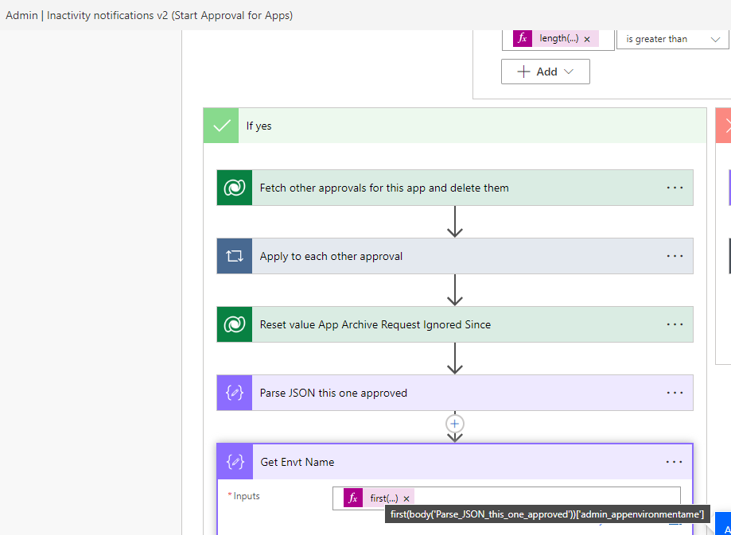Viewport: 731px width, 535px height.
Task: Click the Get Envt Name braces icon
Action: [x=235, y=462]
